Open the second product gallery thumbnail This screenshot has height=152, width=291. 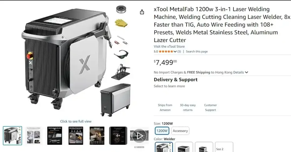click(x=34, y=136)
